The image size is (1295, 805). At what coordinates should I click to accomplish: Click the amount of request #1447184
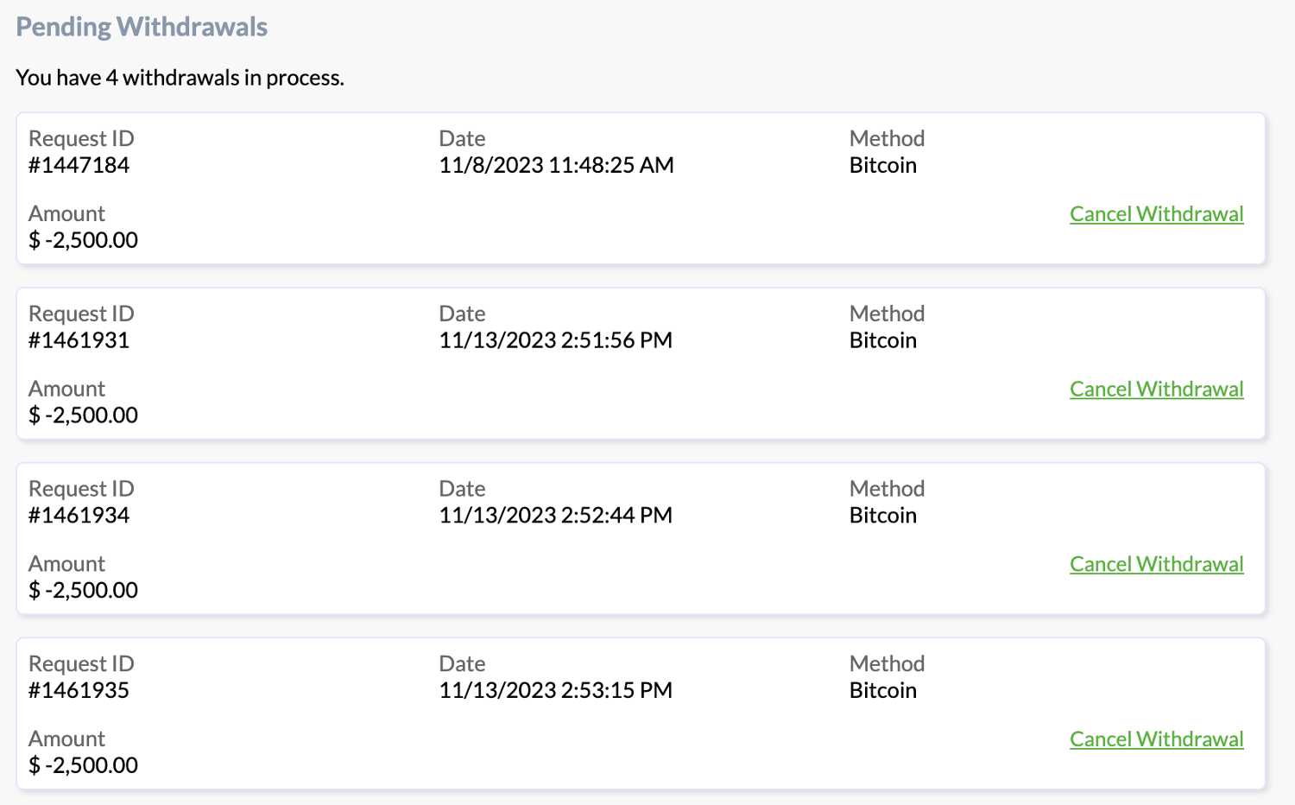(83, 240)
